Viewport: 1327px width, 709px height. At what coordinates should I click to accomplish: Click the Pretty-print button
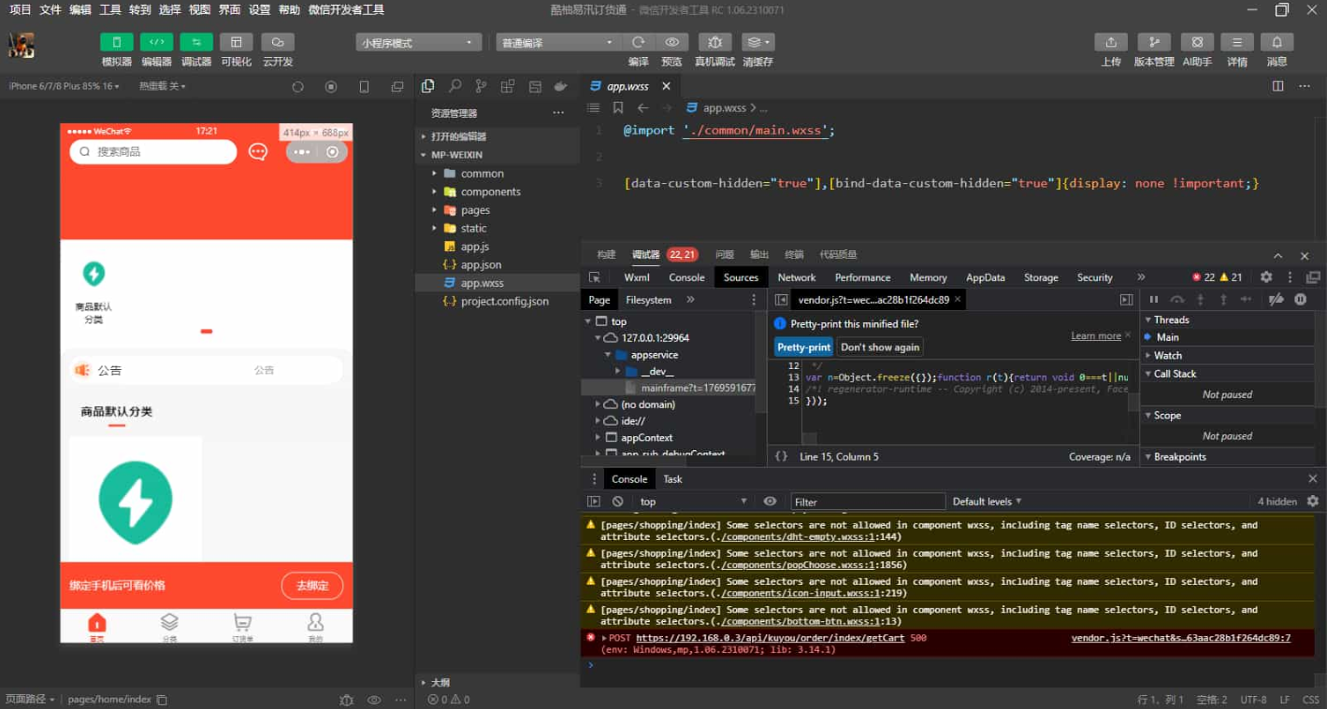tap(803, 347)
